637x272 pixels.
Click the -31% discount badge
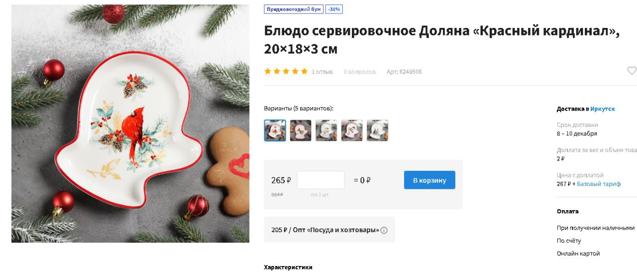[x=334, y=9]
